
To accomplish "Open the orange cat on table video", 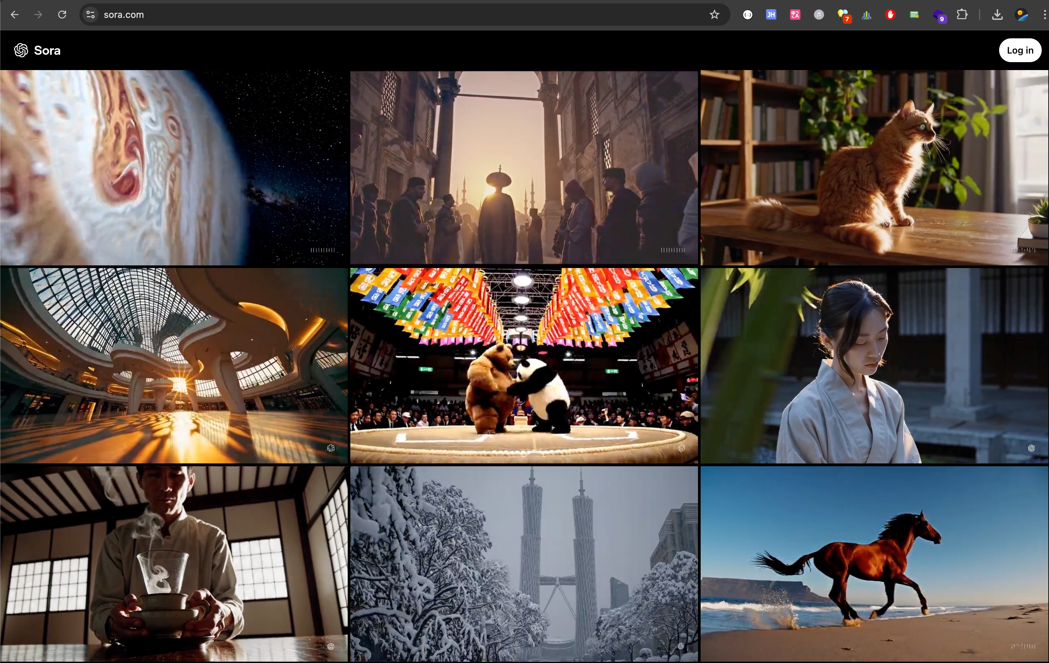I will tap(874, 168).
